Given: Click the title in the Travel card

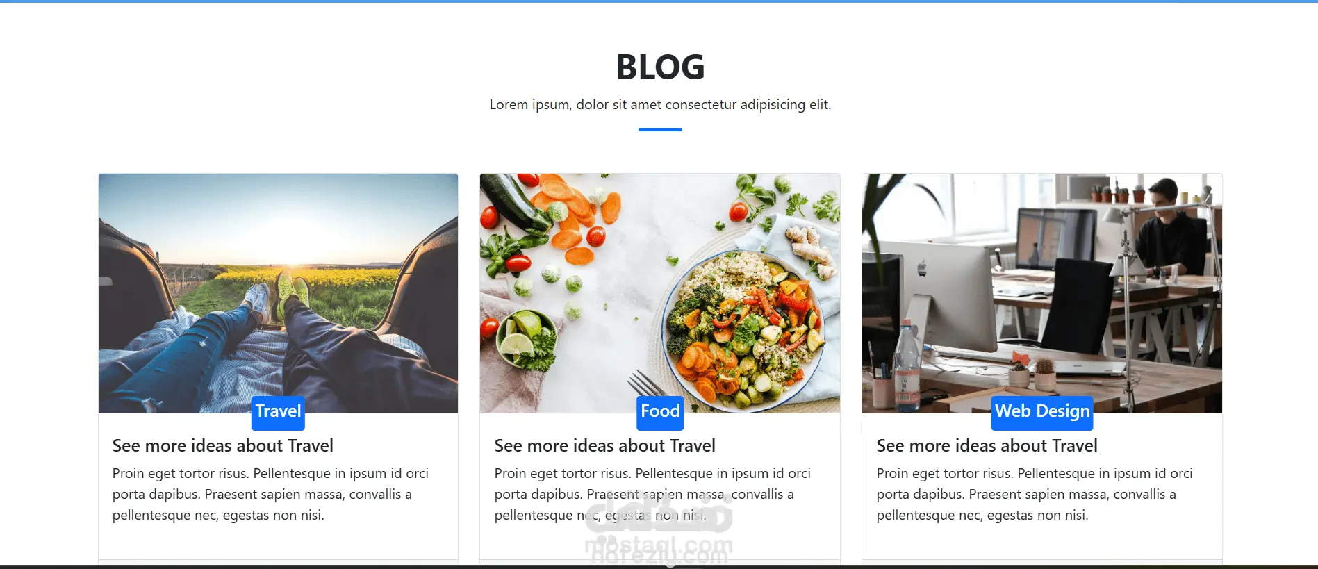Looking at the screenshot, I should [223, 446].
